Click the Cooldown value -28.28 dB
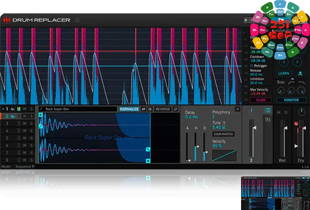 tap(258, 61)
